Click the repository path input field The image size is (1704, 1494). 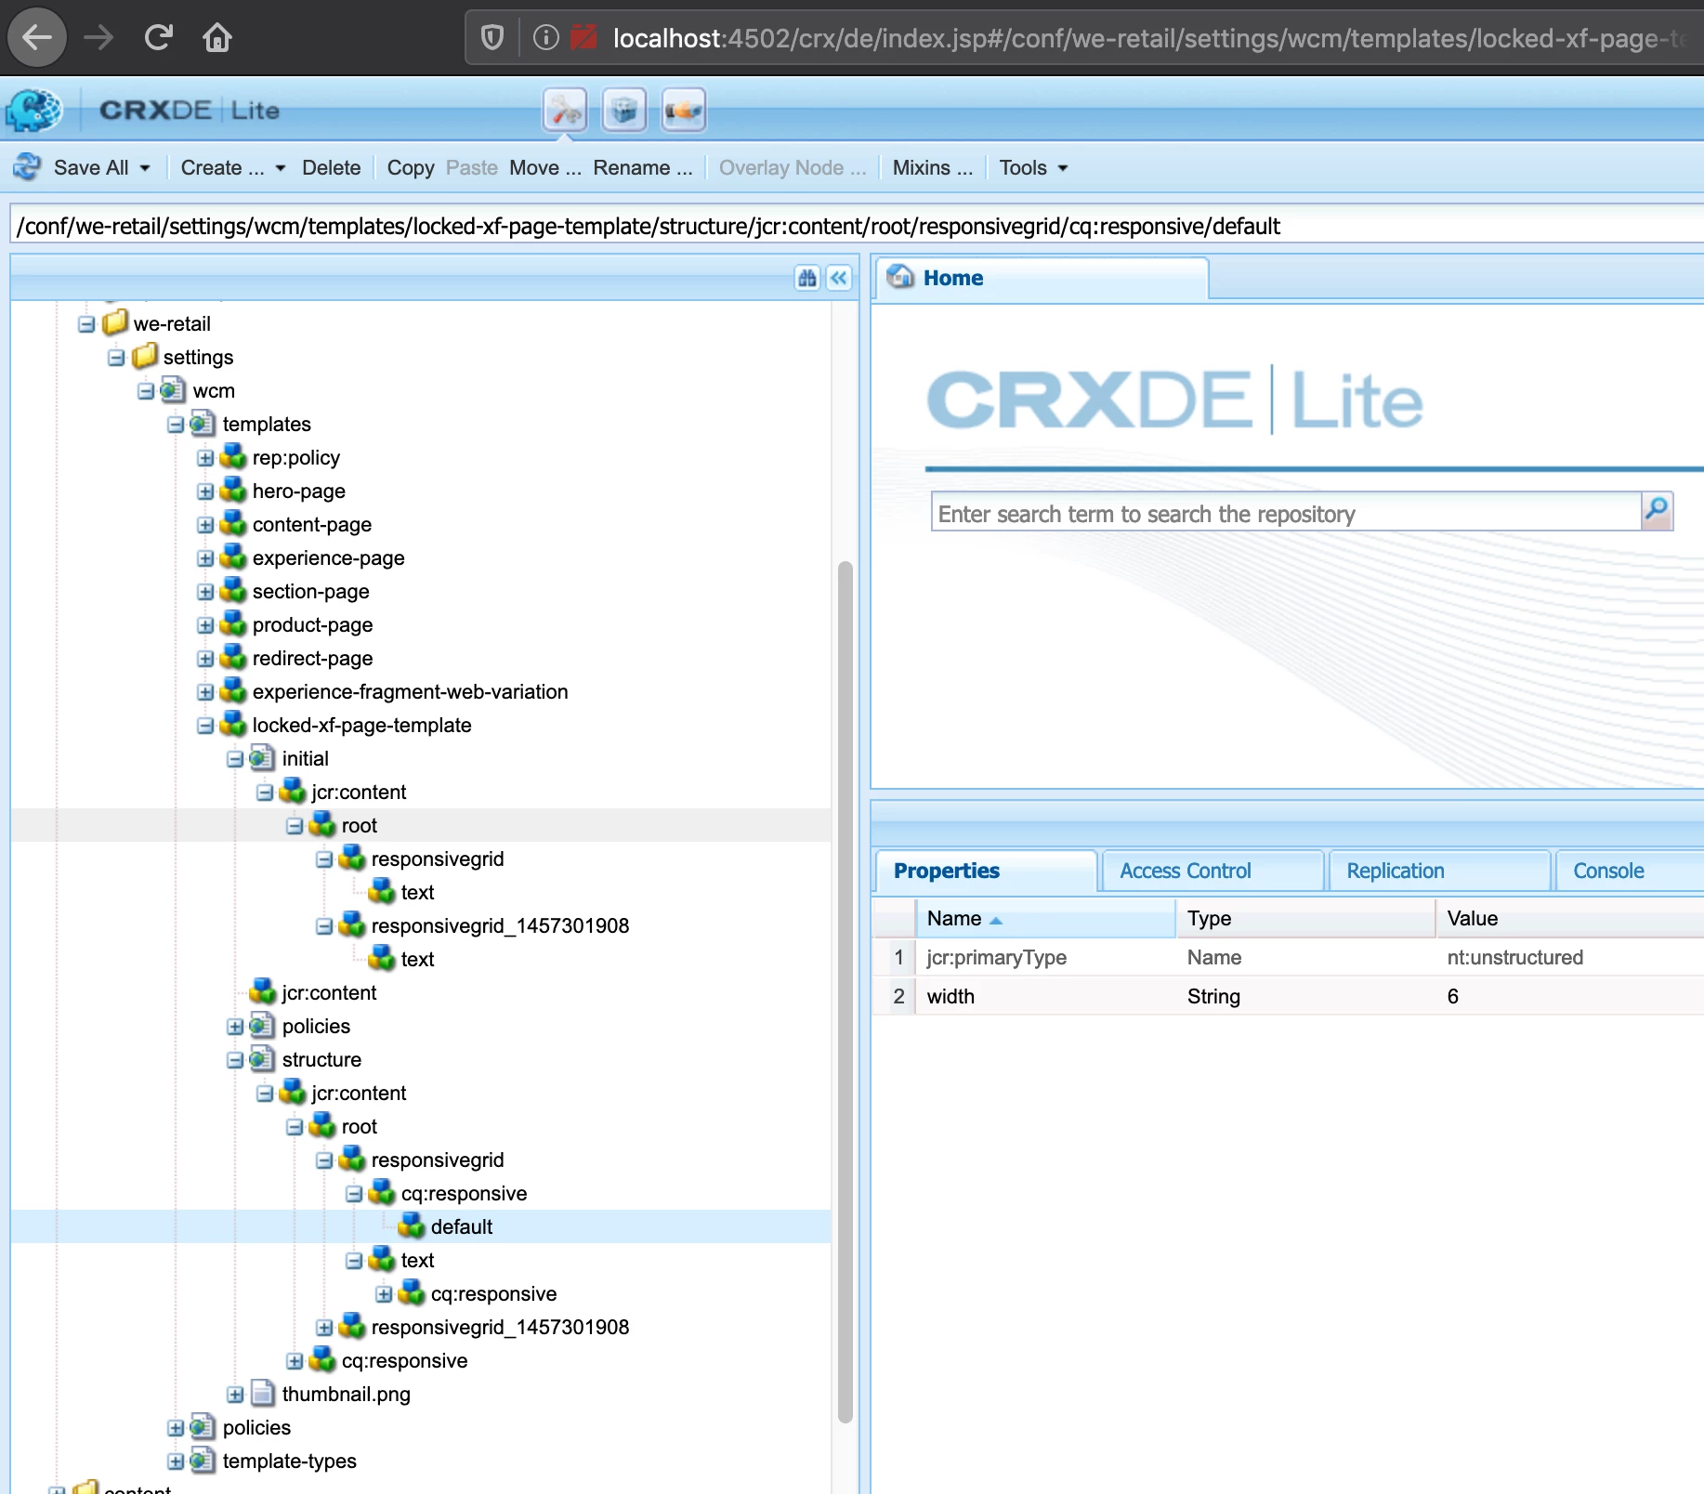[x=855, y=226]
